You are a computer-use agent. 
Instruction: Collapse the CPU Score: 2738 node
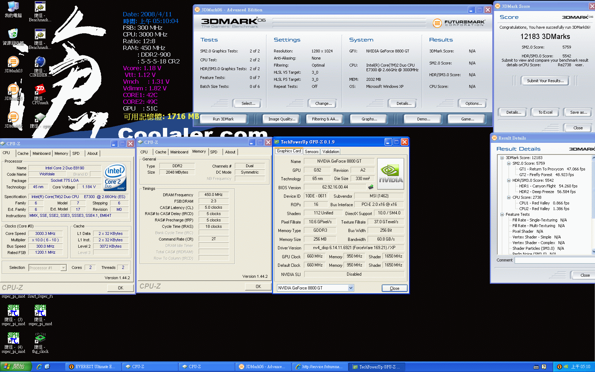(x=509, y=198)
